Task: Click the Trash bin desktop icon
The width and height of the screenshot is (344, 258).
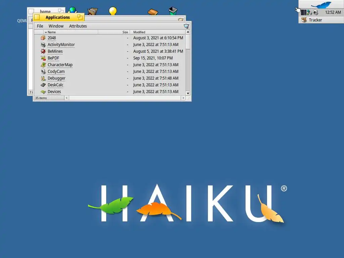Action: coord(173,11)
